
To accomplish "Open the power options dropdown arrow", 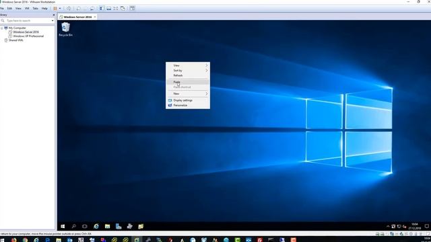I will [x=60, y=9].
